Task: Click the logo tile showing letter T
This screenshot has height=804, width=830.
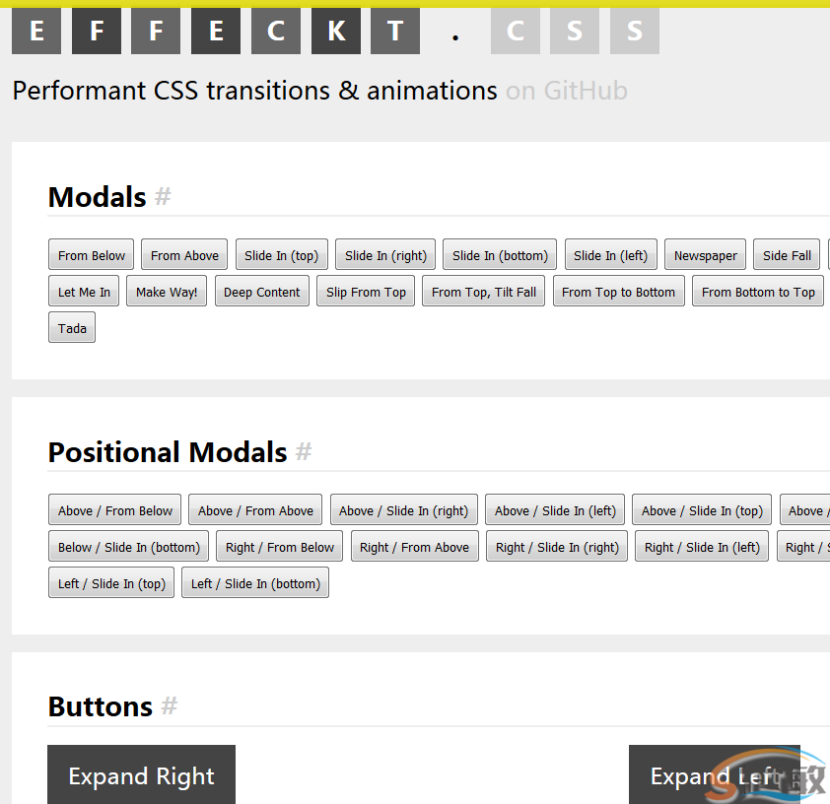Action: pyautogui.click(x=395, y=31)
